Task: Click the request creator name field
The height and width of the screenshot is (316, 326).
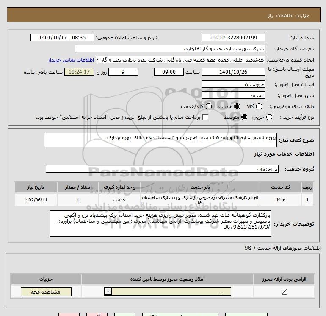Action: click(x=180, y=59)
